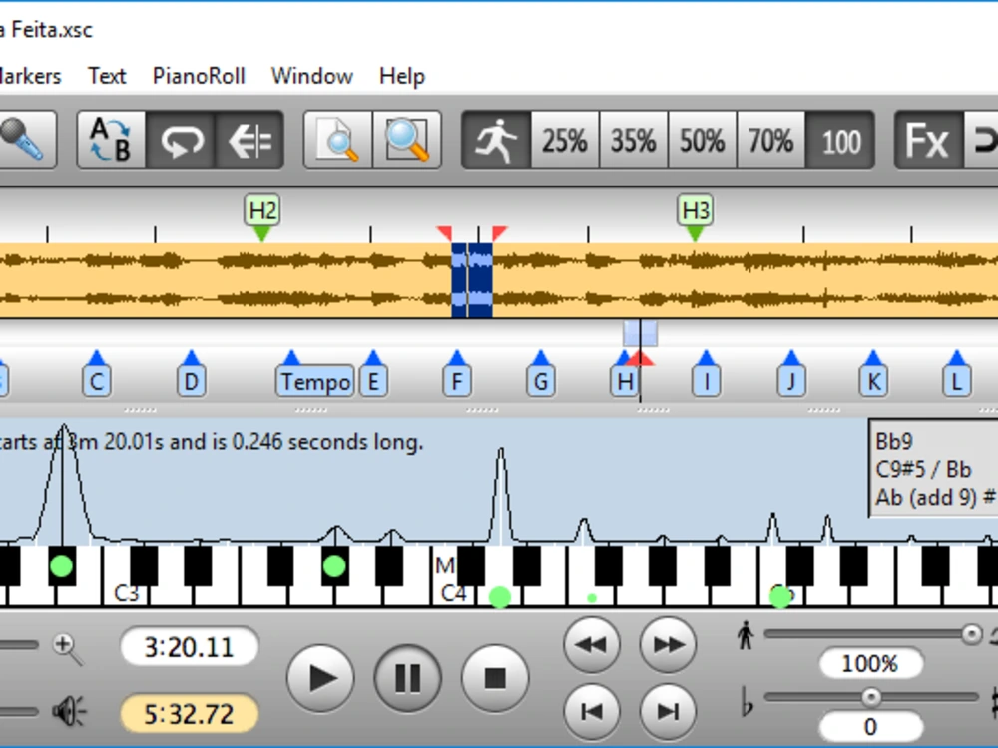Click the walking man speed icon
The height and width of the screenshot is (748, 998).
(x=746, y=635)
